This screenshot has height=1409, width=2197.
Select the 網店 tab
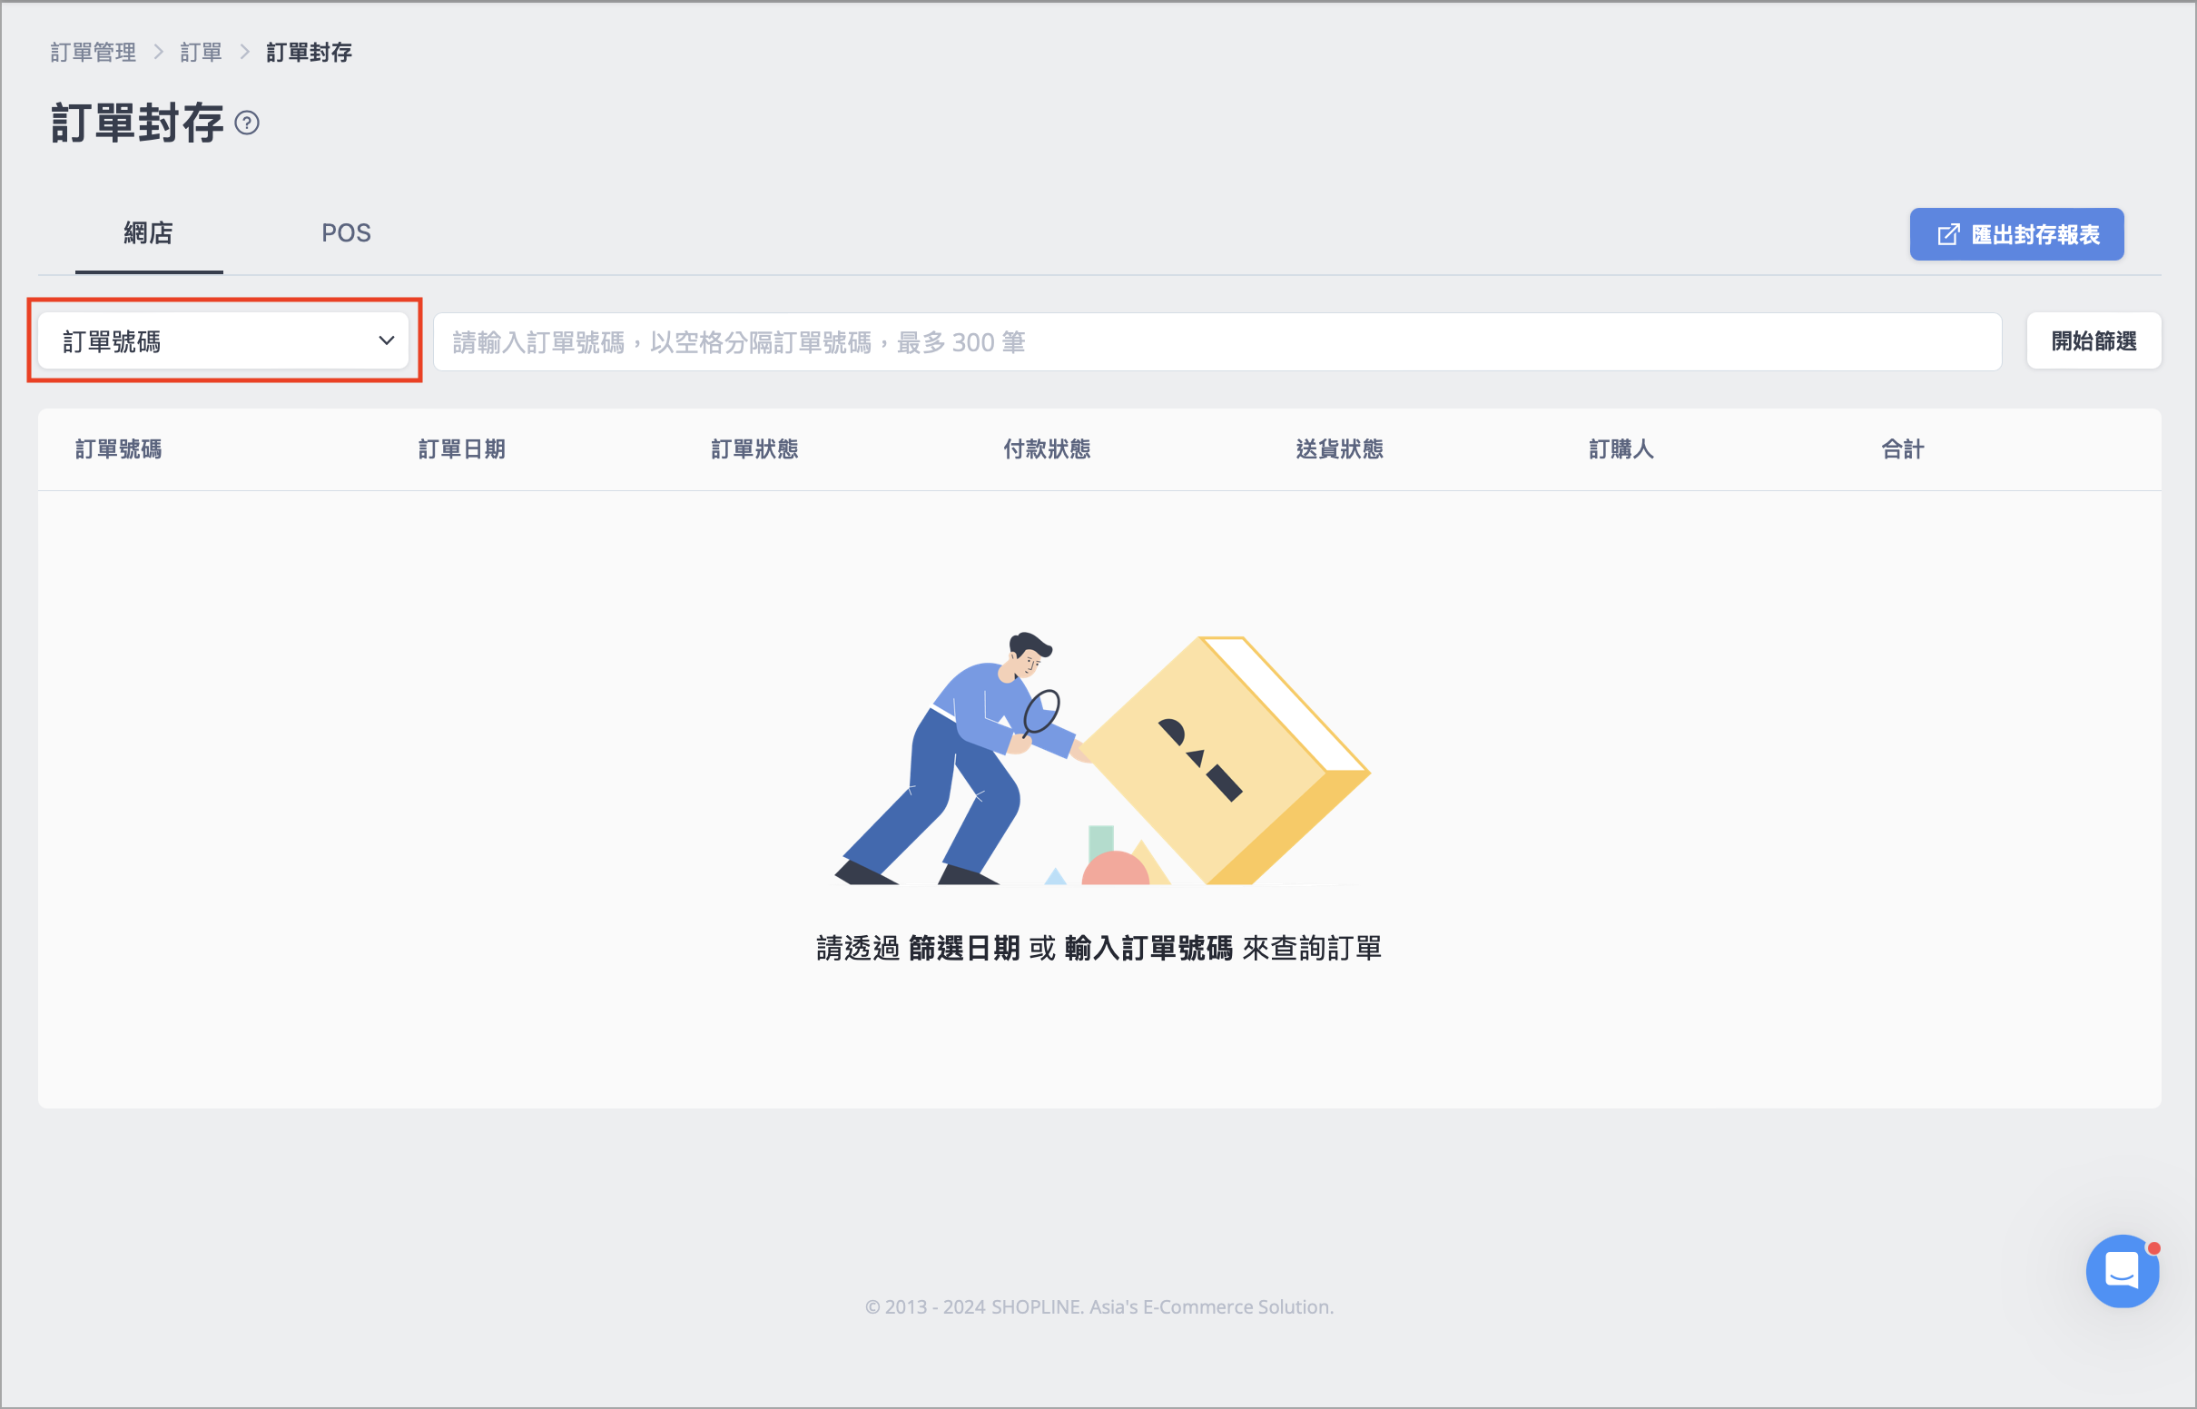tap(148, 233)
